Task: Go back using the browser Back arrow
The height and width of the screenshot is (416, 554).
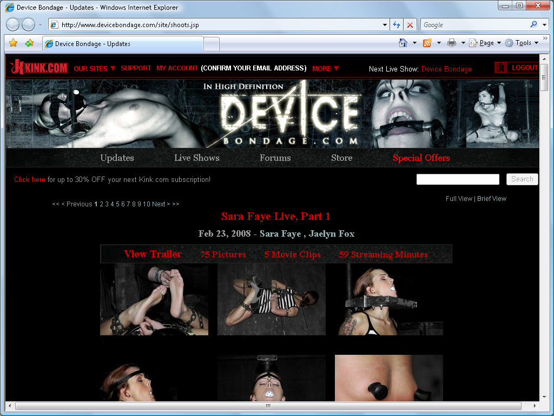Action: (13, 25)
